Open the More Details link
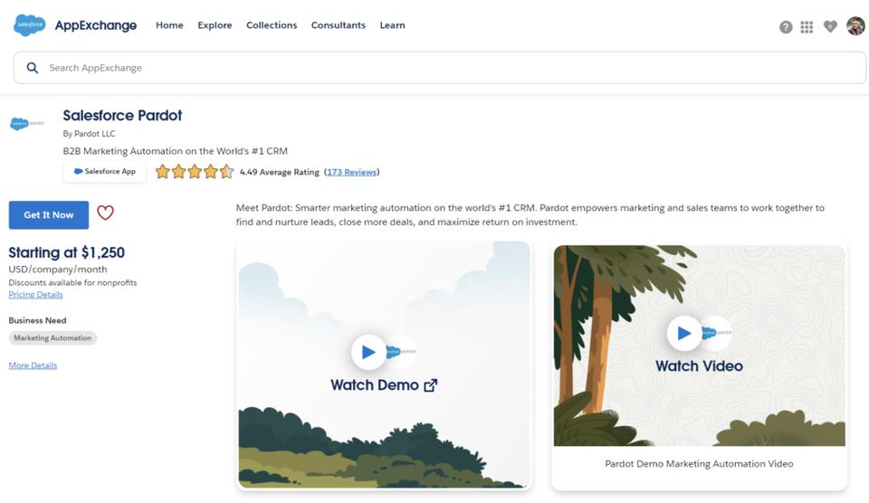The height and width of the screenshot is (503, 869). point(33,365)
